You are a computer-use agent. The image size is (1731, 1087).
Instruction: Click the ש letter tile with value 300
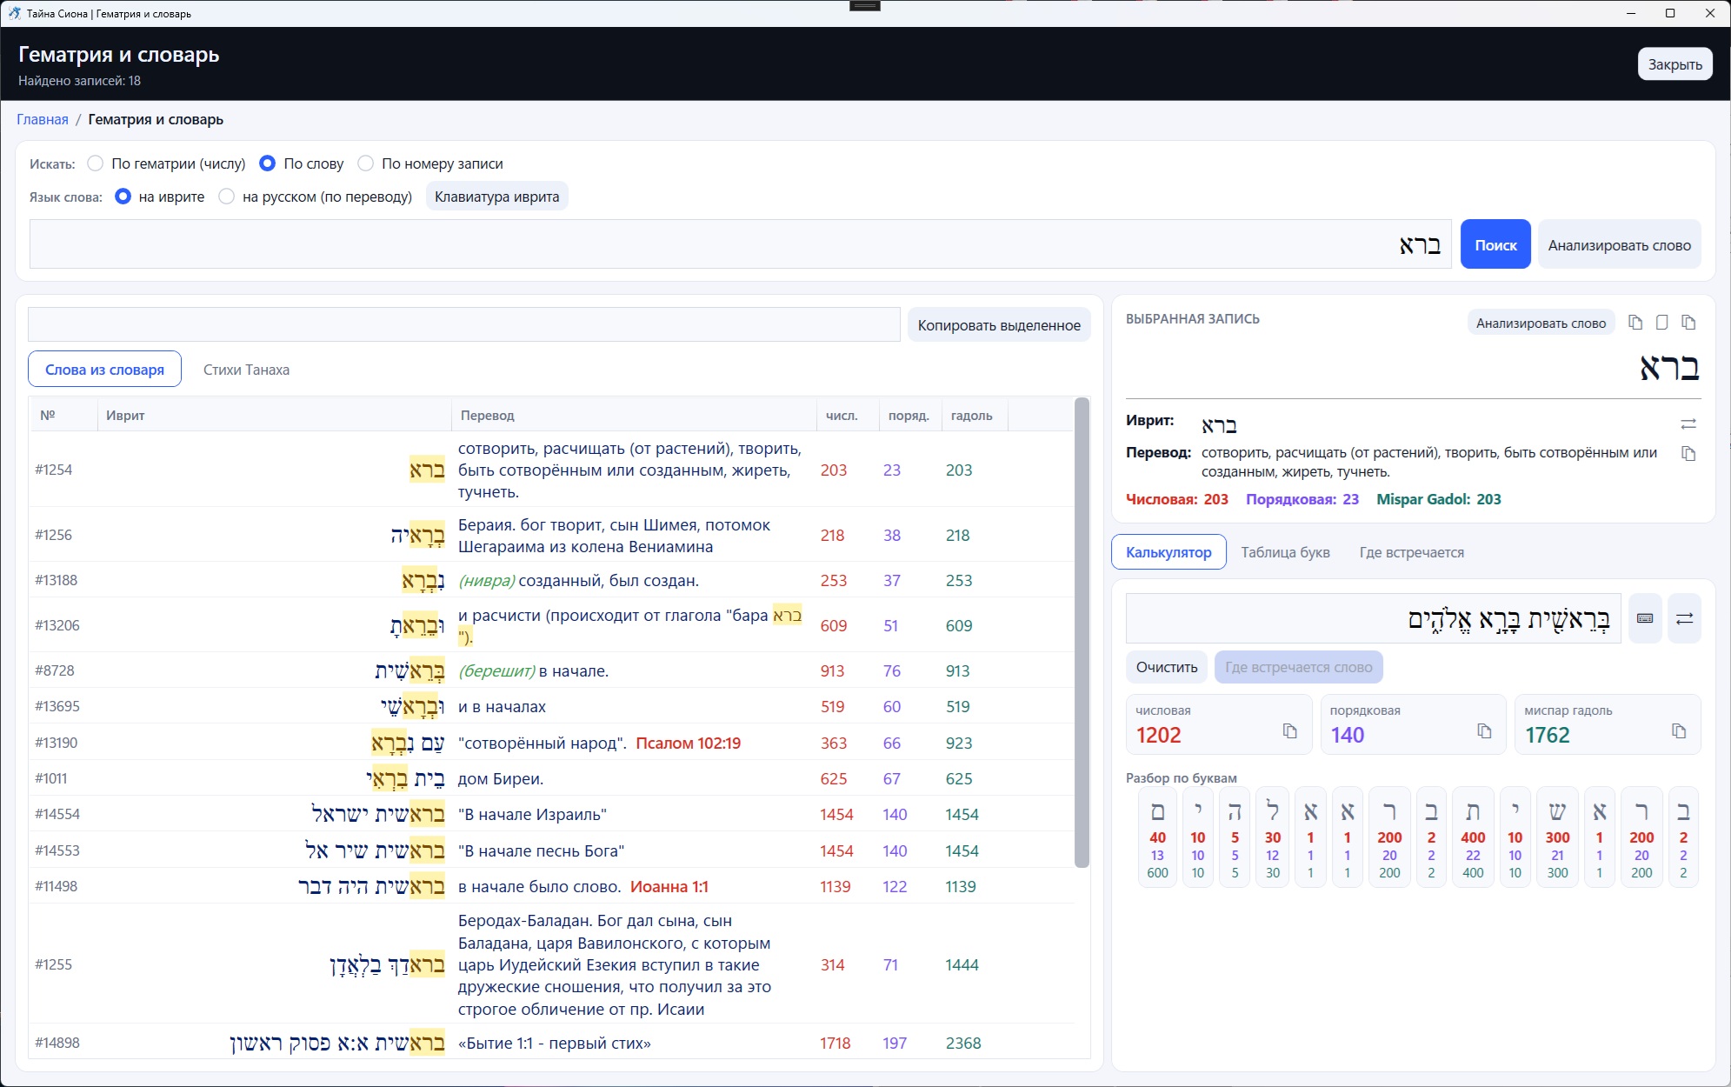[x=1557, y=837]
